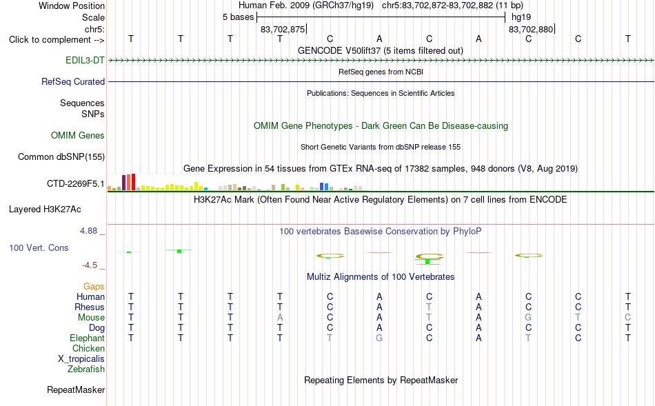
Task: Click the Elephant row faded G base
Action: (379, 338)
